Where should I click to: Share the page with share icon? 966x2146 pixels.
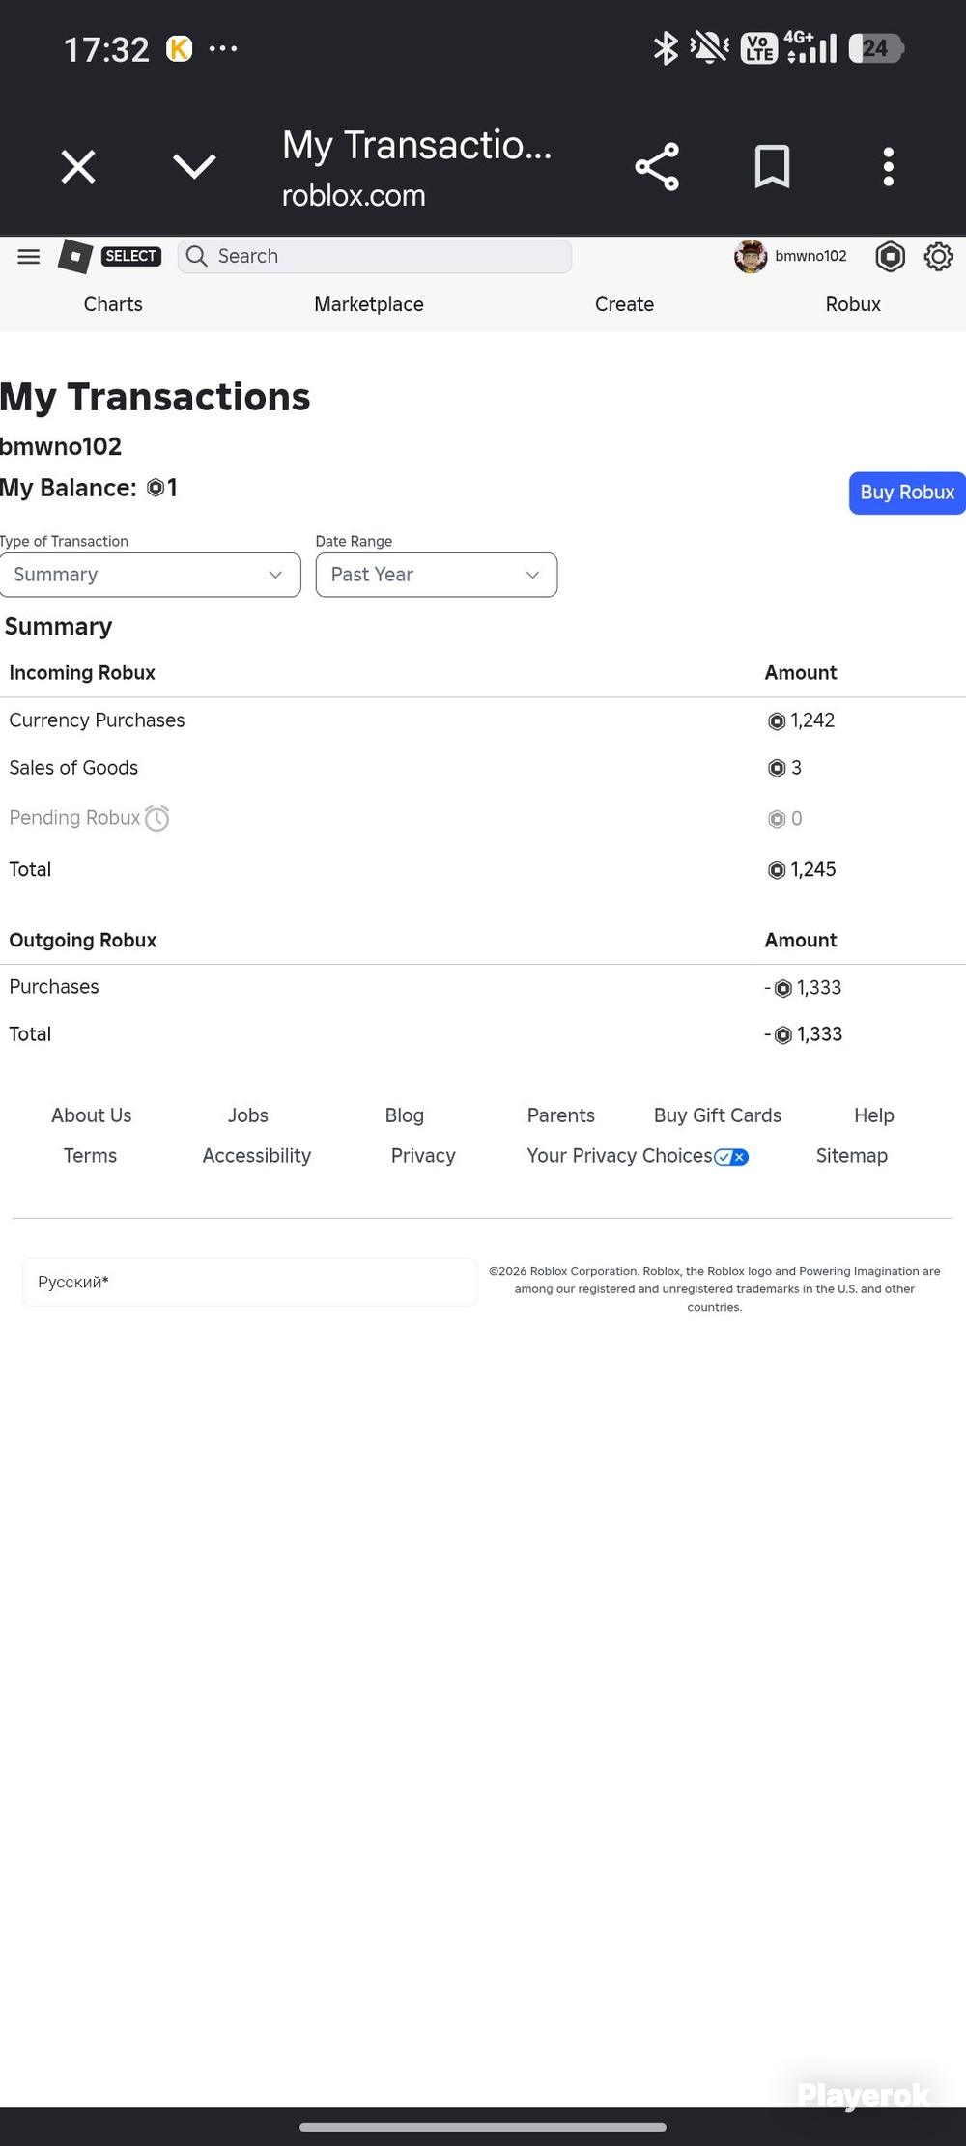pyautogui.click(x=657, y=167)
